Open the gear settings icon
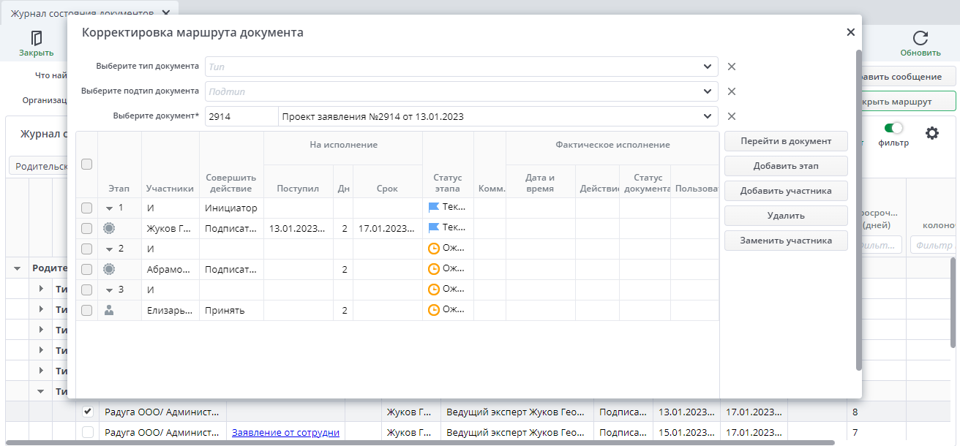The image size is (960, 446). [931, 133]
